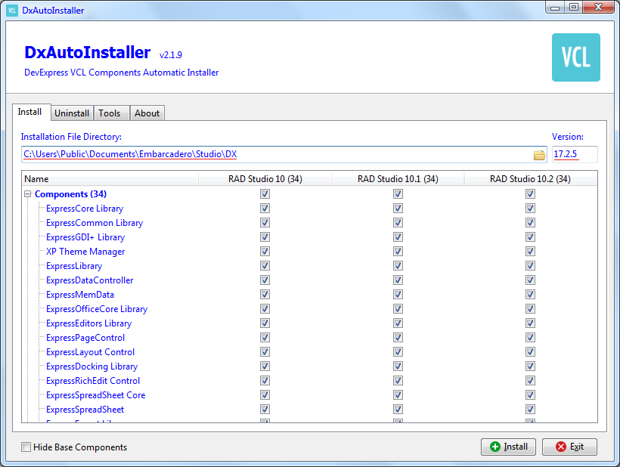The height and width of the screenshot is (467, 620).
Task: Uncheck ExpressCommon Library for RAD Studio 10.1
Action: (x=398, y=223)
